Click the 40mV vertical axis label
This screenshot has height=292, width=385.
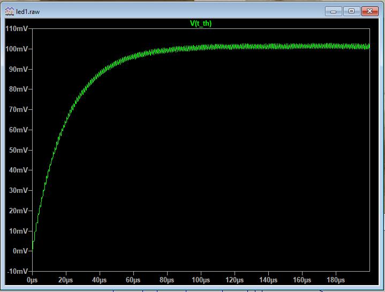pyautogui.click(x=18, y=170)
